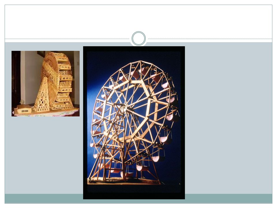Click the lattice support tower of the wooden model
The height and width of the screenshot is (208, 277).
tap(42, 95)
